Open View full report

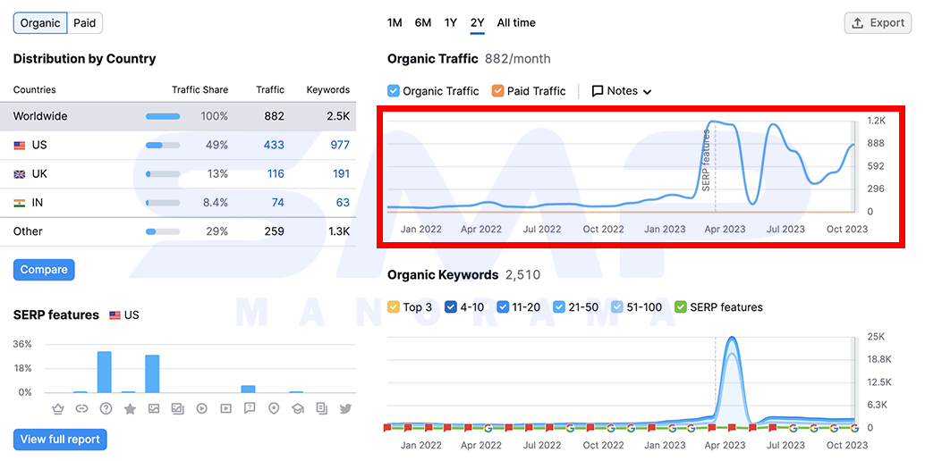[60, 440]
